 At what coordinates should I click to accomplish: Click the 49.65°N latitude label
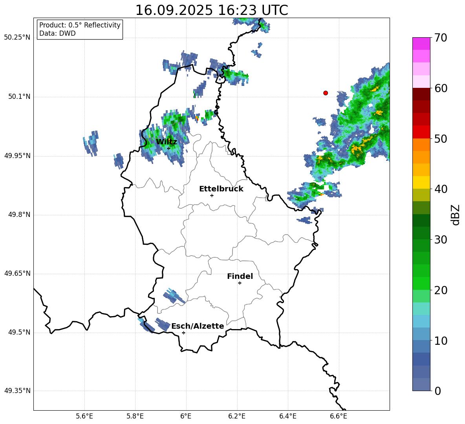(x=17, y=273)
